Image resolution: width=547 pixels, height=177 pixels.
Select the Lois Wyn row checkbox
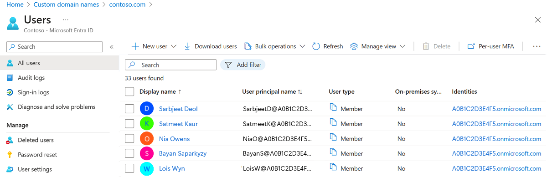tap(129, 168)
